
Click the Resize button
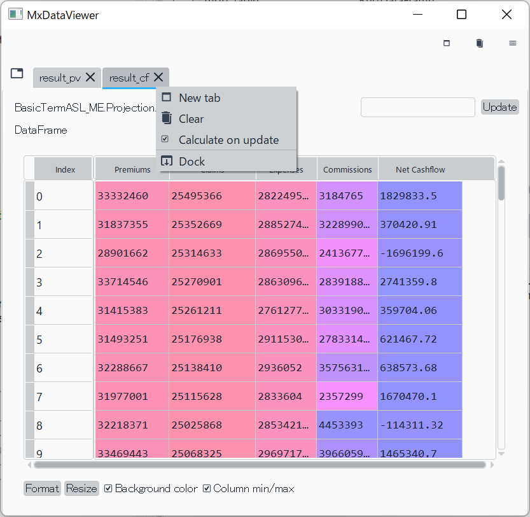point(82,488)
